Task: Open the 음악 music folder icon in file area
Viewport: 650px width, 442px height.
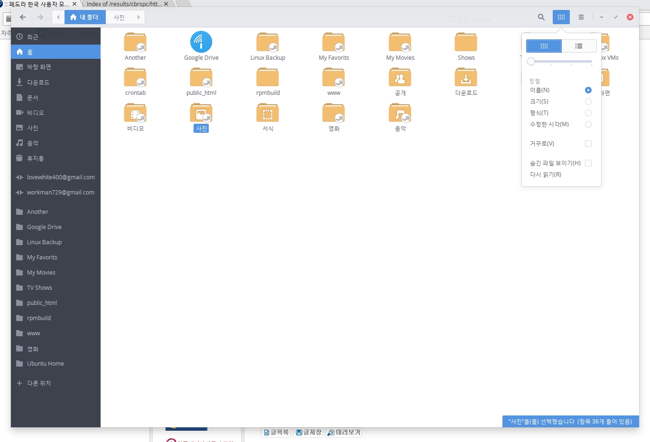Action: pyautogui.click(x=400, y=113)
